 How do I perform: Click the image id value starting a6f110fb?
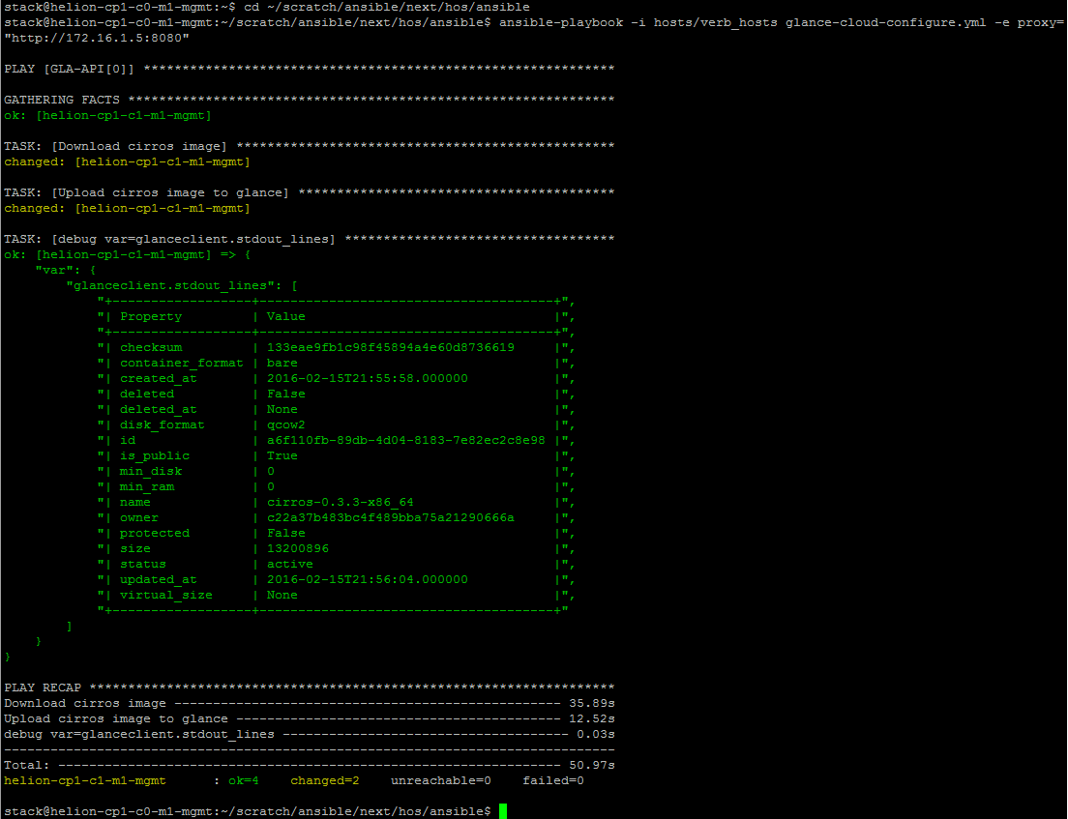coord(405,440)
